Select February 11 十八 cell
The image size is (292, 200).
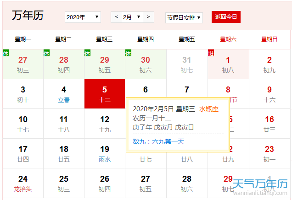tap(64, 124)
